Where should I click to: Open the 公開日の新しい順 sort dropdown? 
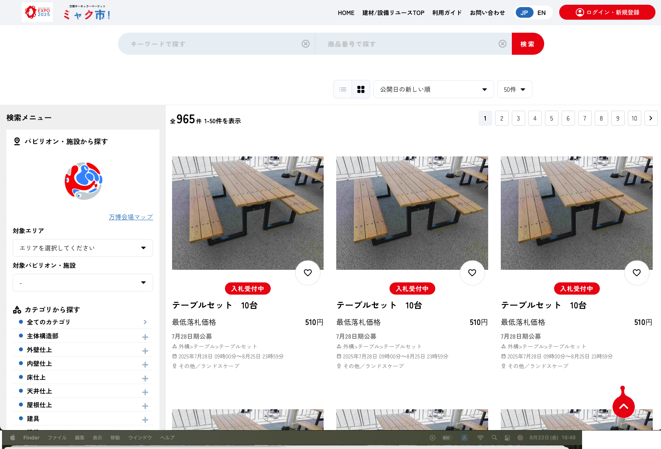coord(433,89)
